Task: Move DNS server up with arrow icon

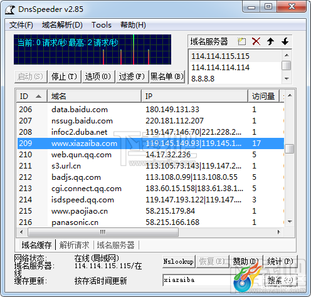Action: 270,41
